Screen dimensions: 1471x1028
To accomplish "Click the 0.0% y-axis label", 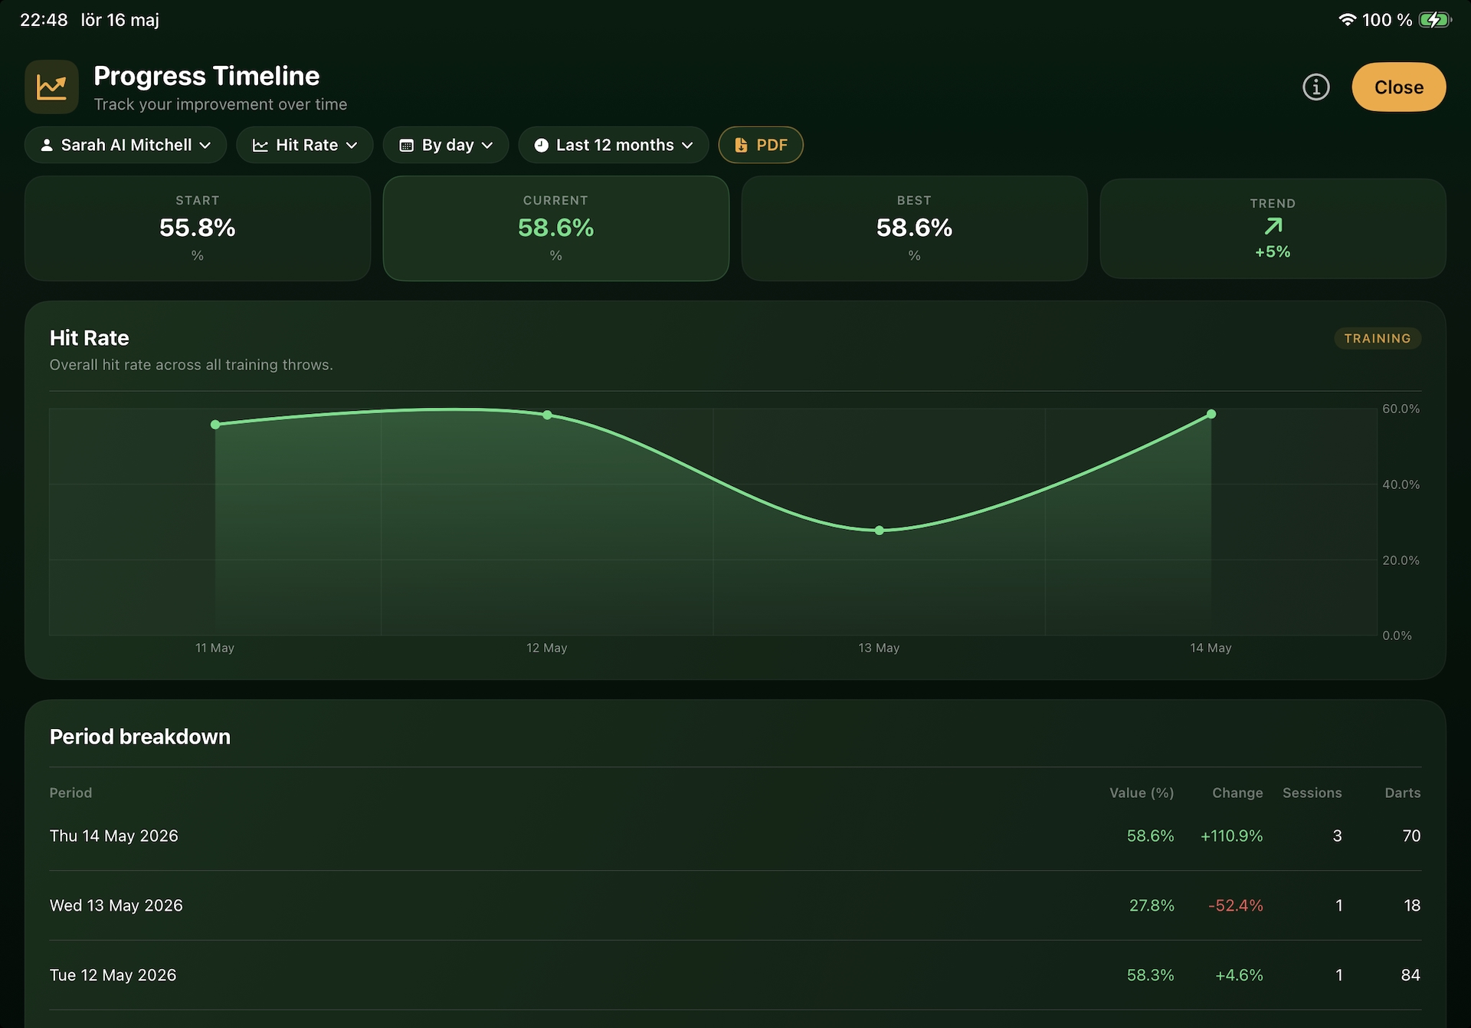I will click(1397, 636).
